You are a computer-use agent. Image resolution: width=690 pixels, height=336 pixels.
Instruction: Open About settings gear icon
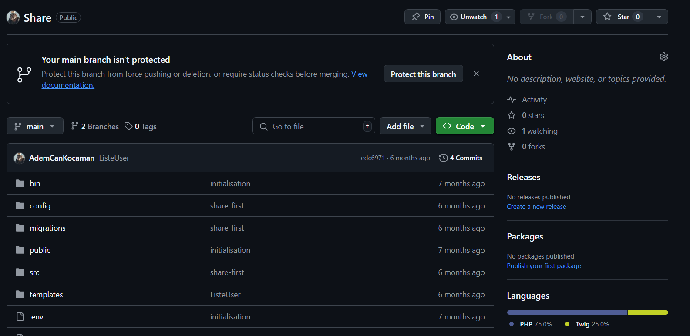663,57
